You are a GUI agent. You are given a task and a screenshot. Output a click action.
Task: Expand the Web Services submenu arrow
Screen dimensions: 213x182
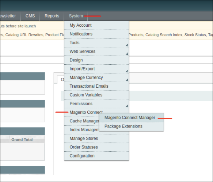[127, 54]
